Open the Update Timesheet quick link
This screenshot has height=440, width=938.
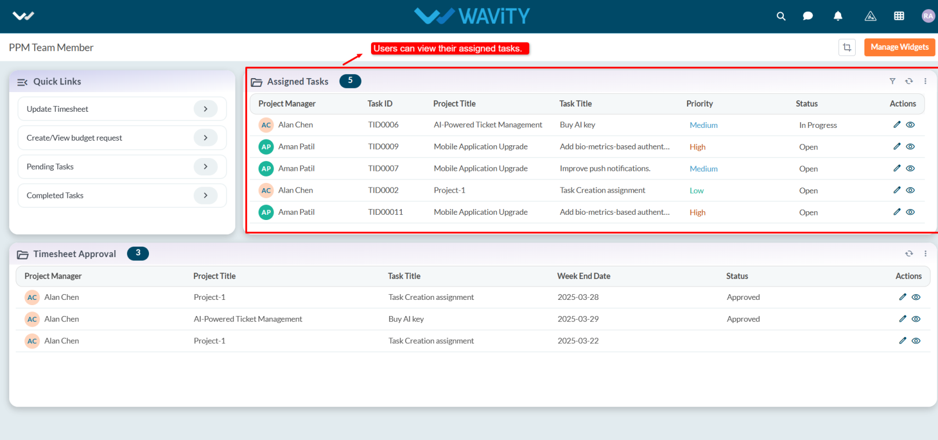point(122,109)
